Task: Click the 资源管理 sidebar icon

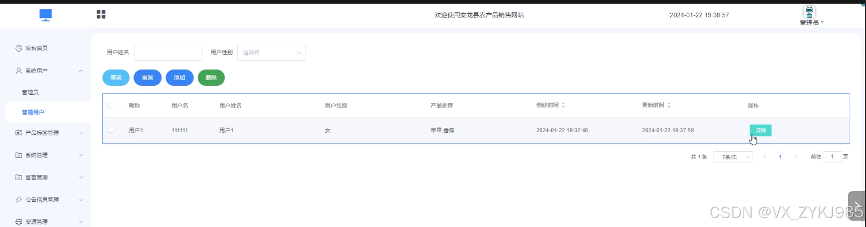Action: pyautogui.click(x=19, y=222)
